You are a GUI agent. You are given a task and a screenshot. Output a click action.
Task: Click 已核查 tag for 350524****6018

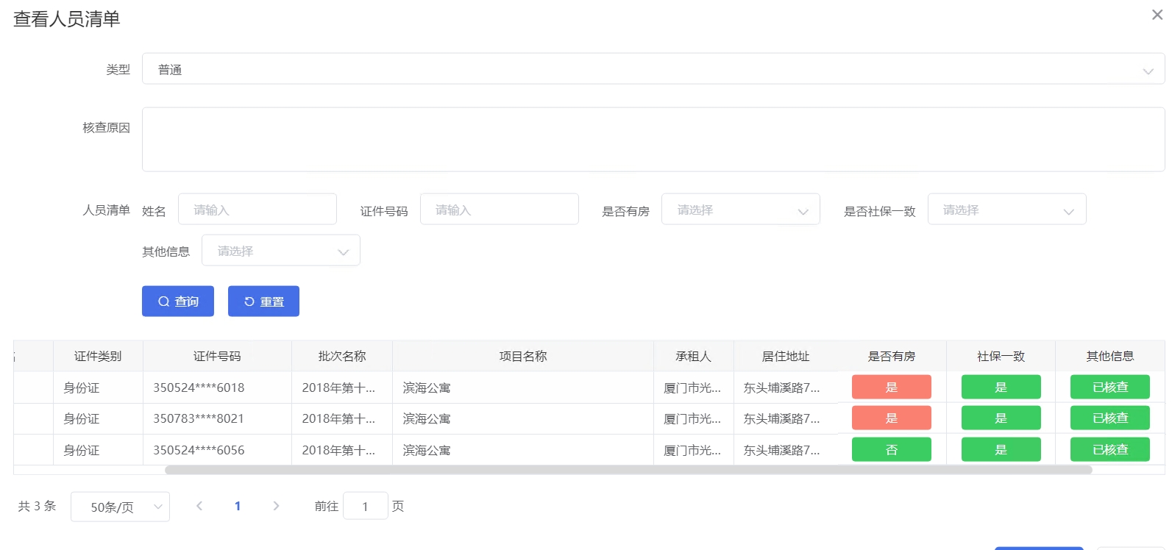[x=1110, y=387]
